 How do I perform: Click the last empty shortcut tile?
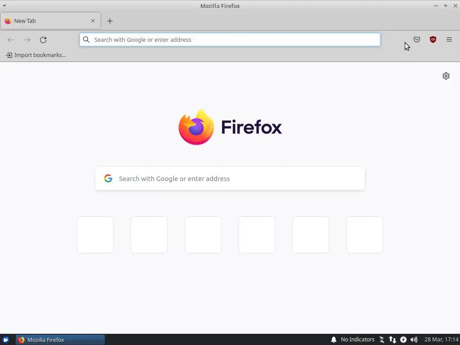coord(365,234)
